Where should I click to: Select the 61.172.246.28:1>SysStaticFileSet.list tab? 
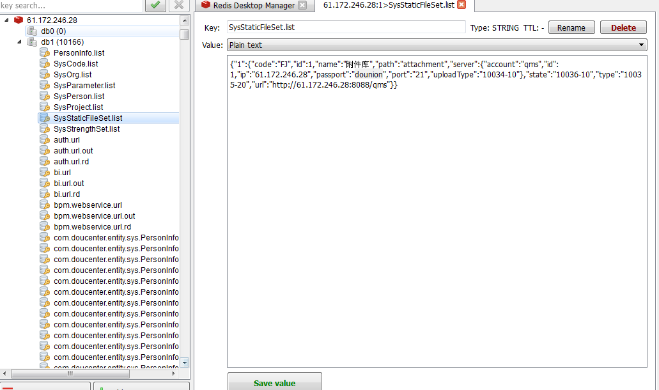point(389,5)
